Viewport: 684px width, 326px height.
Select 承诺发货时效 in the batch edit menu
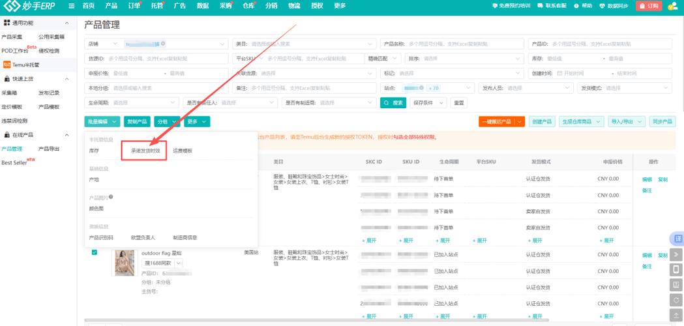tap(145, 151)
